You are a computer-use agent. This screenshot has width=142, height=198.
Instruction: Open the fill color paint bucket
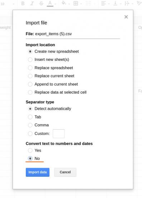pyautogui.click(x=64, y=3)
